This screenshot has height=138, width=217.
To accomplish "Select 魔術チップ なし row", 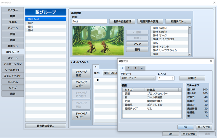I will tap(152, 109).
